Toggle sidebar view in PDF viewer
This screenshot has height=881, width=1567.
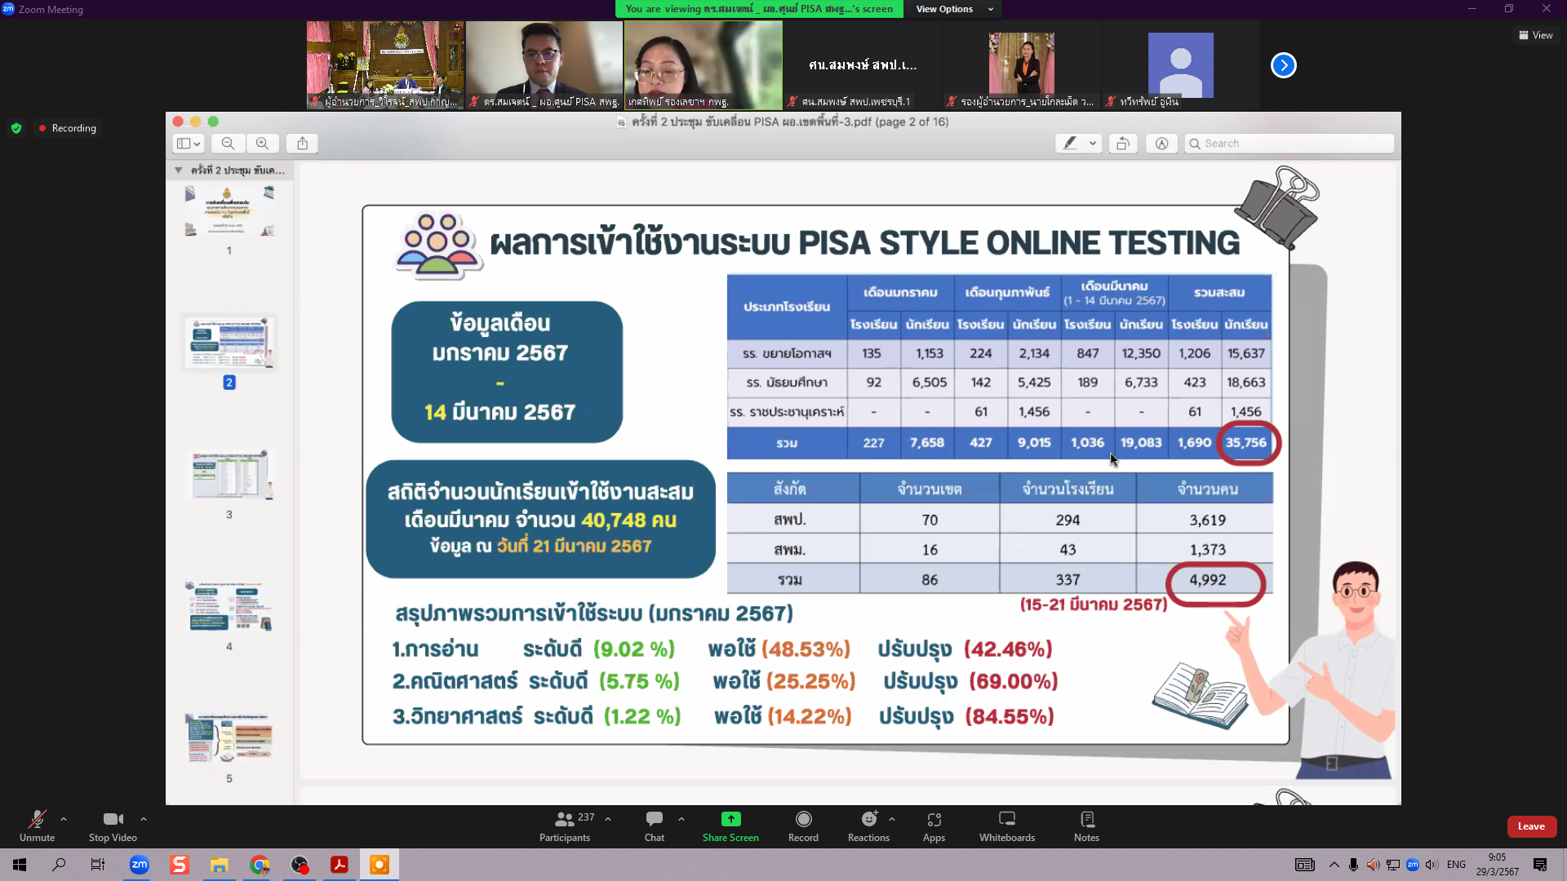189,144
